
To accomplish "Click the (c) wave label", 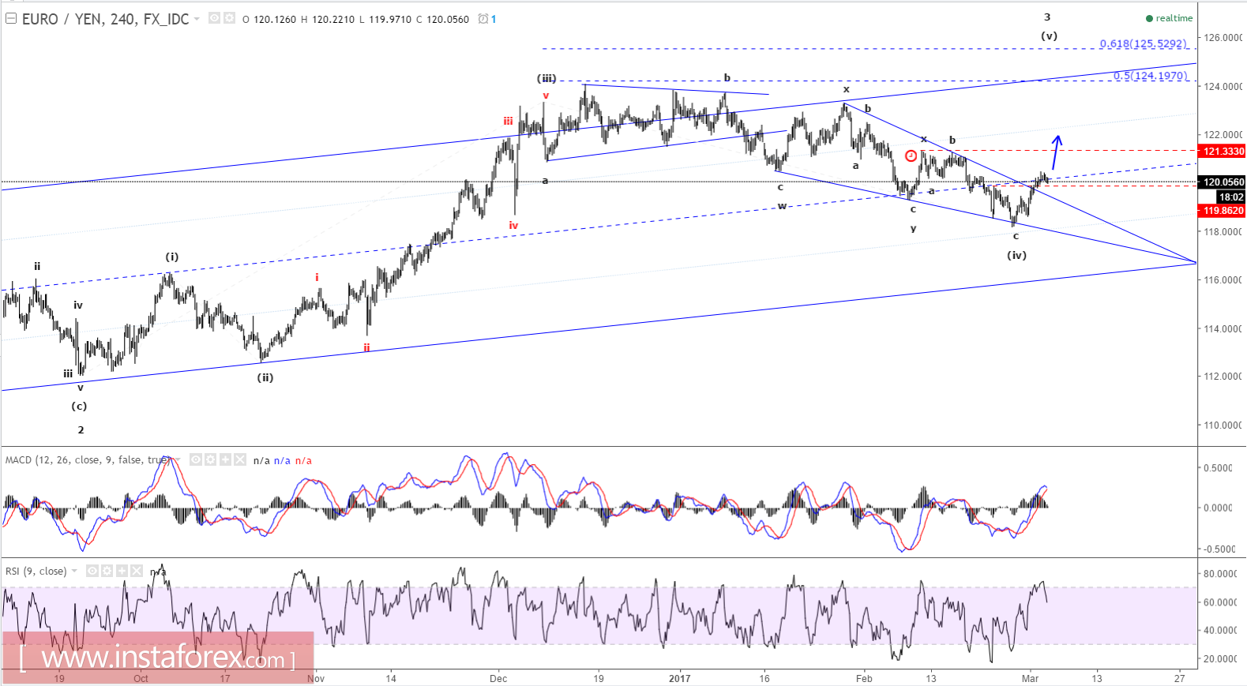I will pos(79,406).
